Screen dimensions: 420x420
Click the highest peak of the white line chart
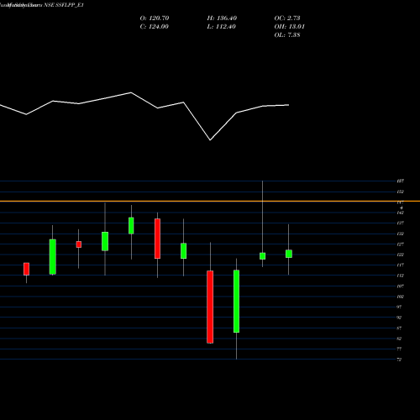pos(131,92)
